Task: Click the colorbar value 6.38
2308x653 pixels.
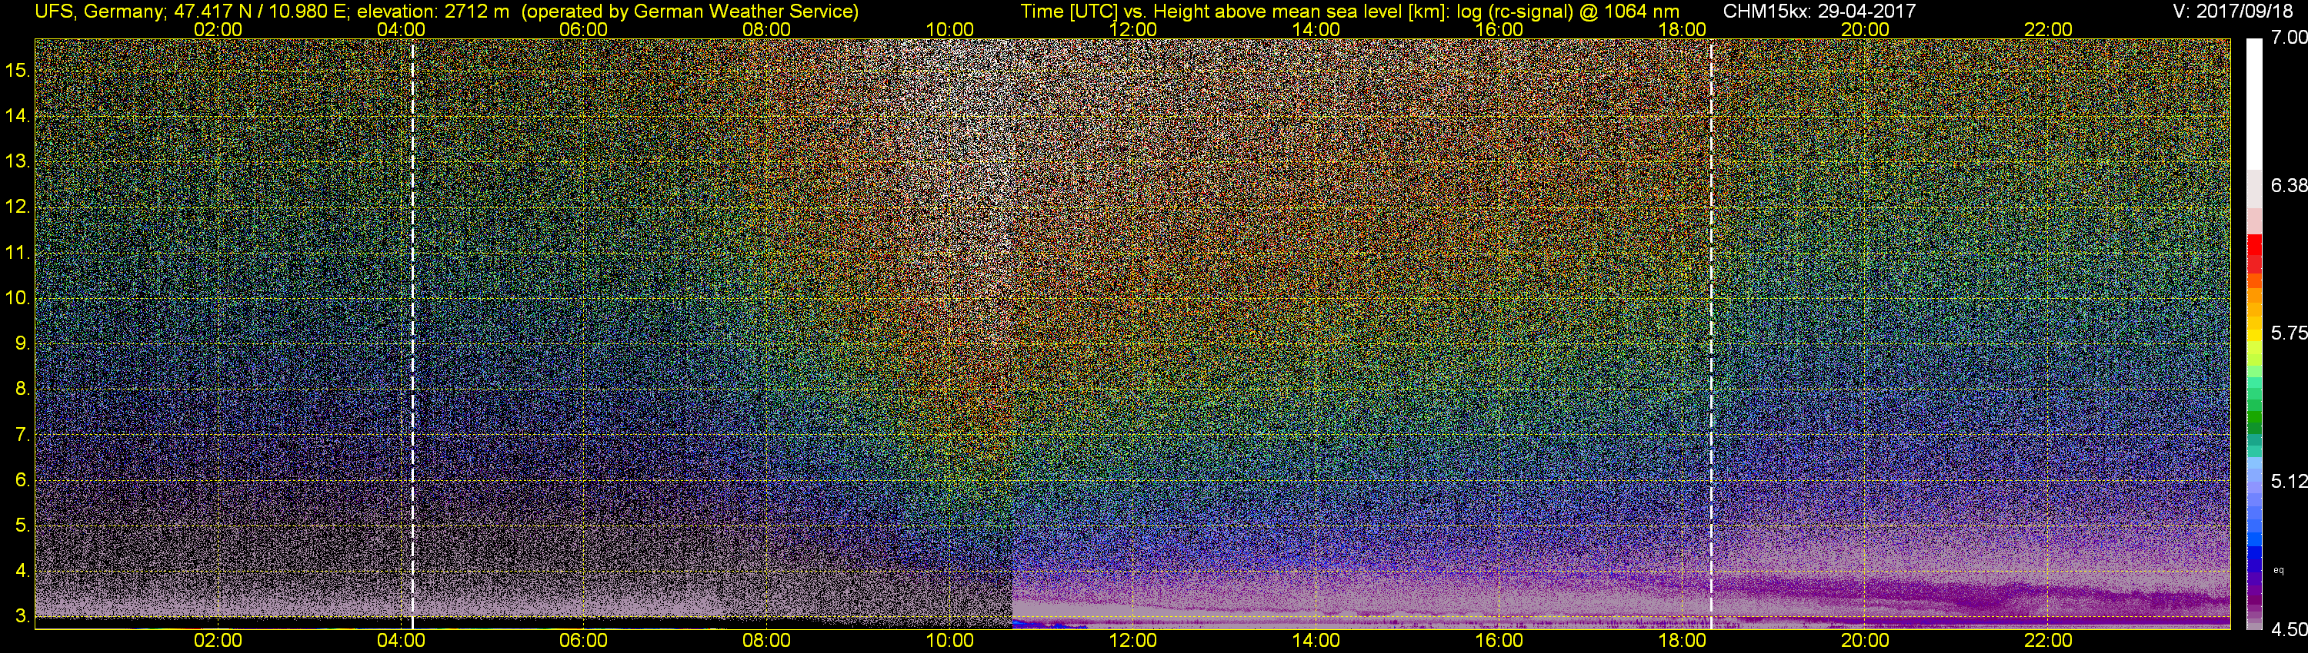Action: click(2288, 185)
